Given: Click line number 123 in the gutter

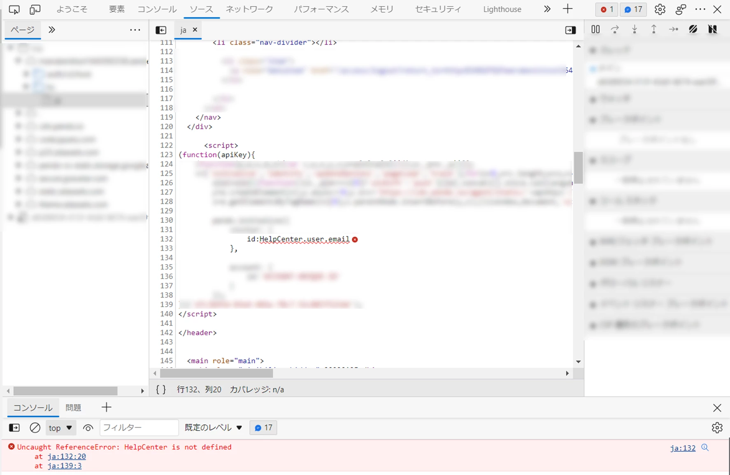Looking at the screenshot, I should pos(167,154).
